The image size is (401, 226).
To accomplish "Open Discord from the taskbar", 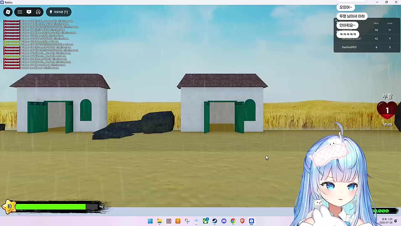I will click(224, 221).
